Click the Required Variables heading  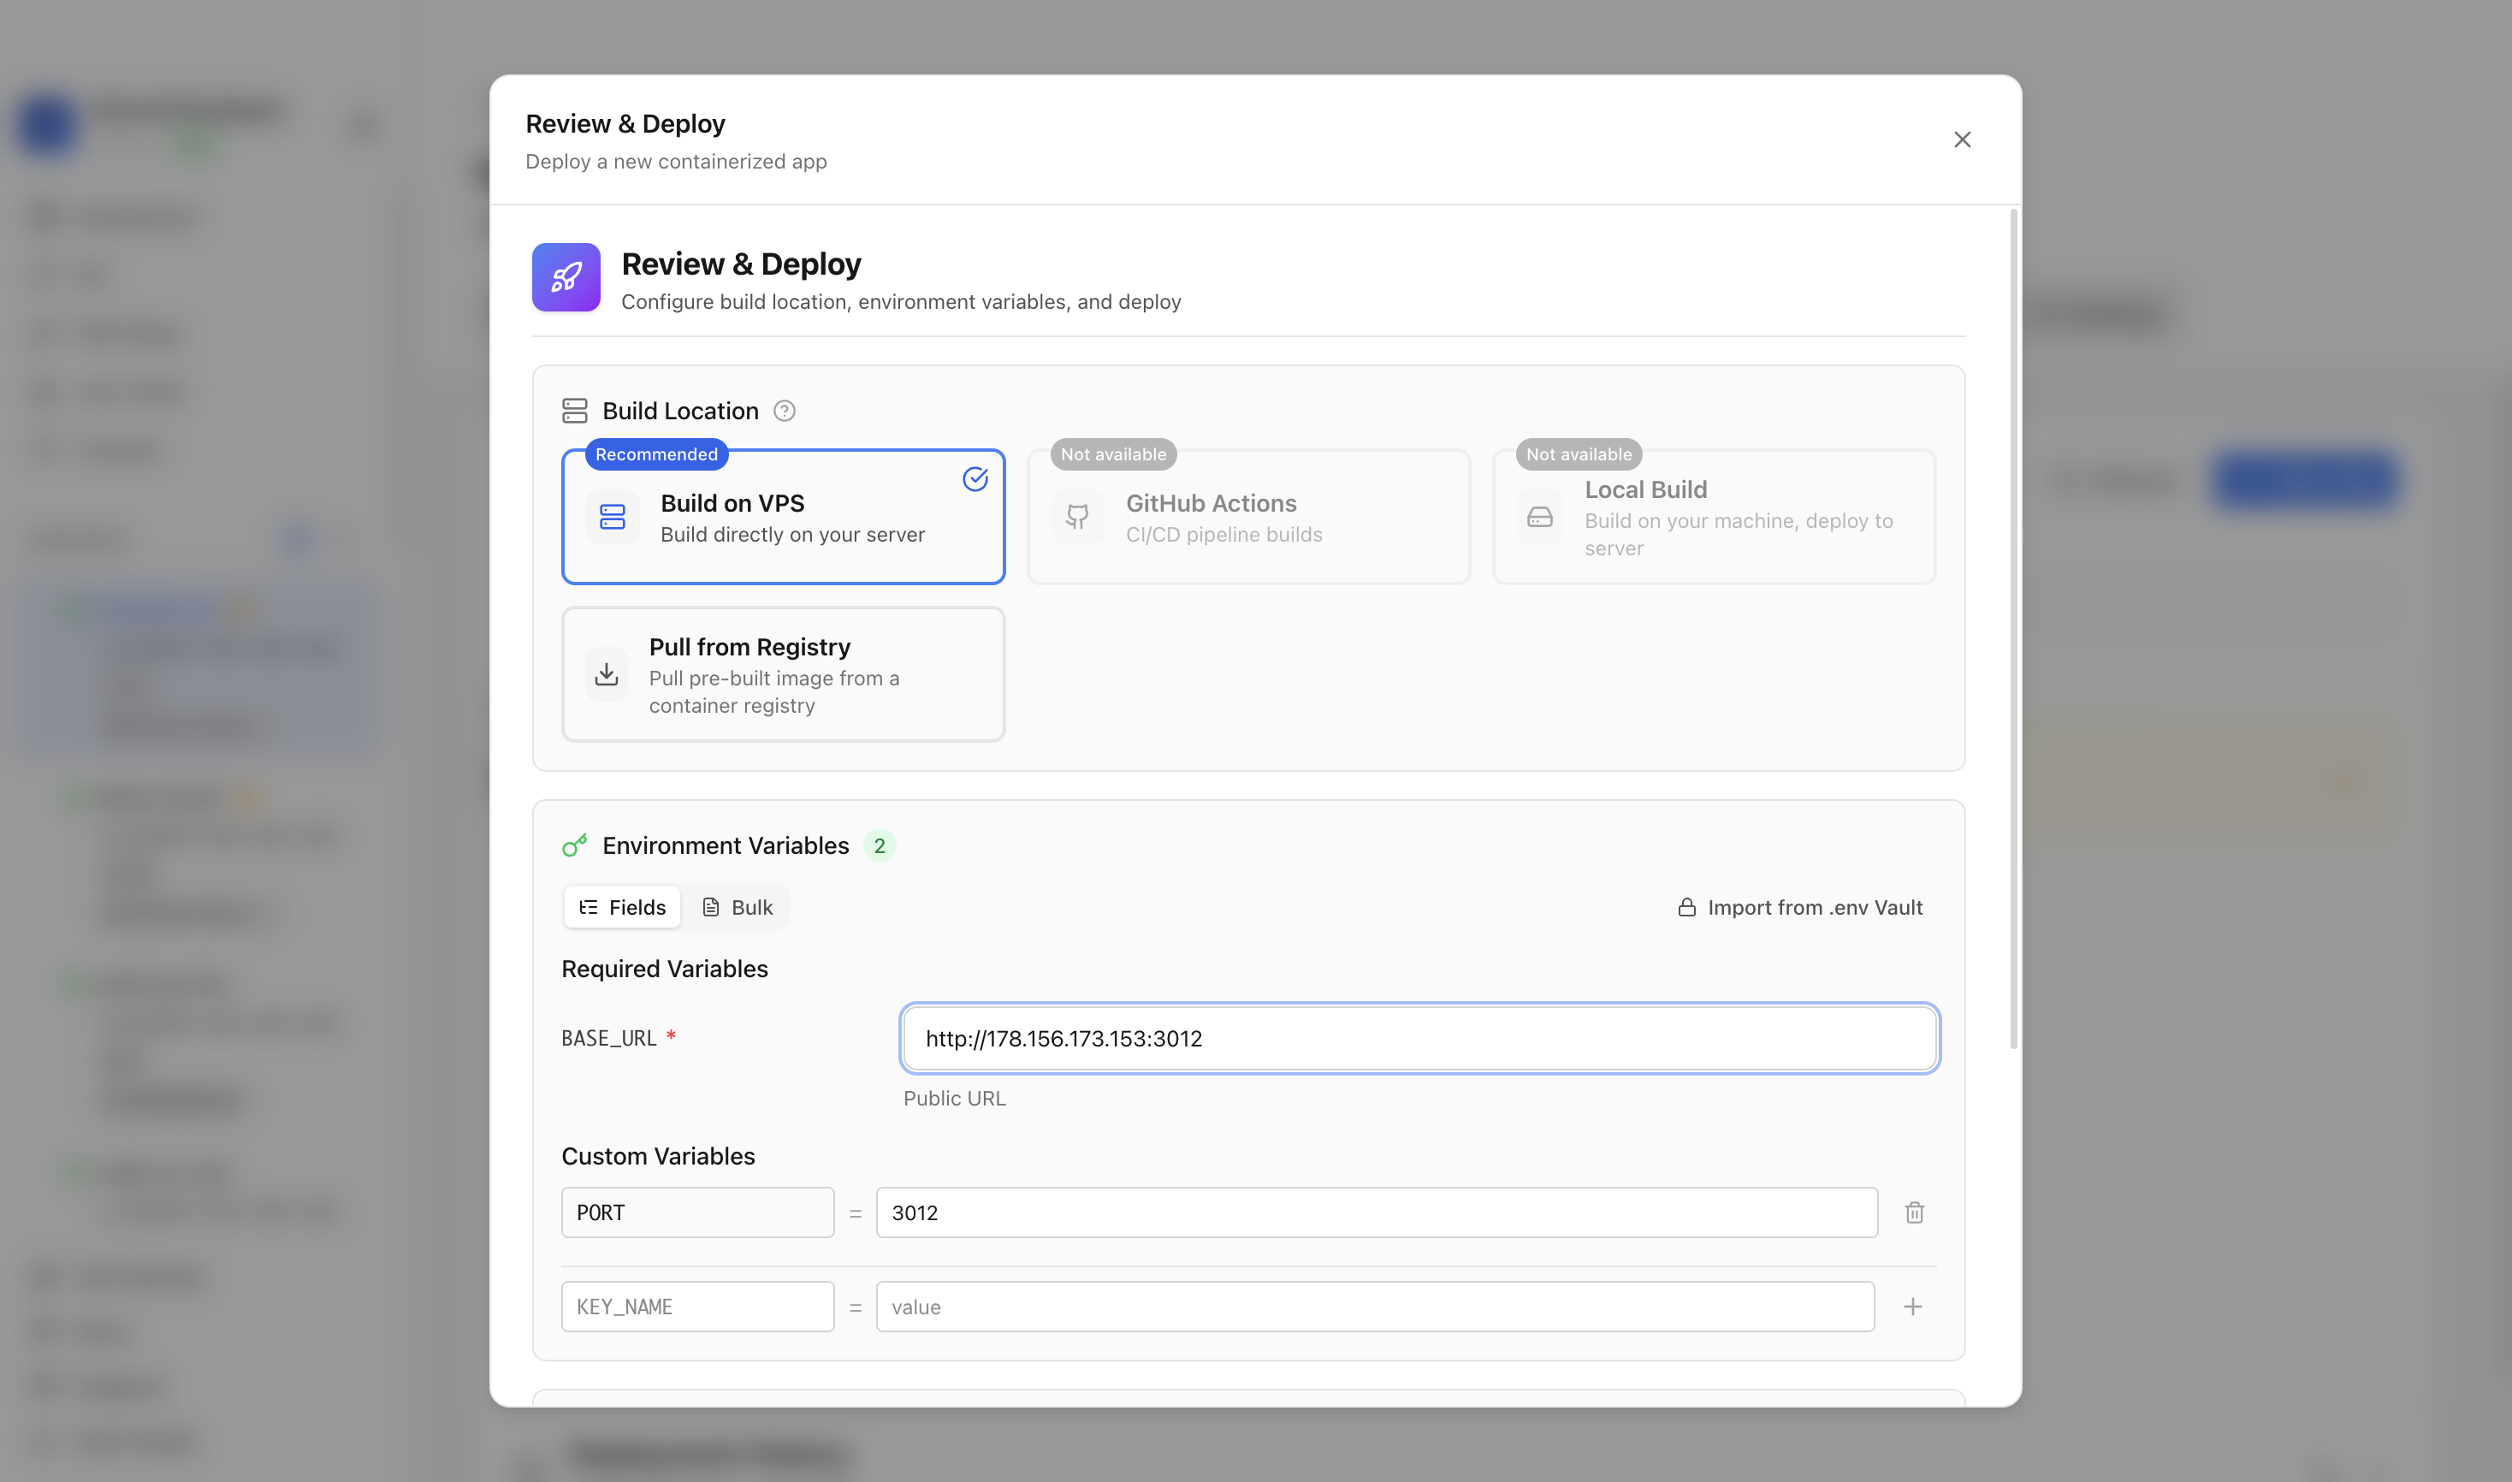(x=665, y=969)
